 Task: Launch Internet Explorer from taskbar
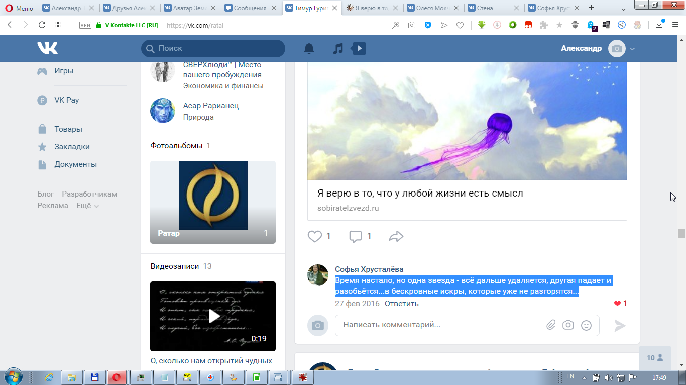[49, 377]
